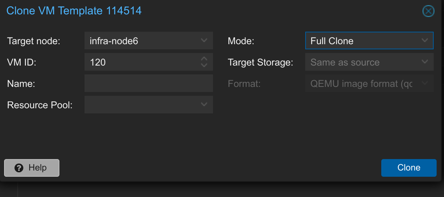Open the Resource Pool dropdown arrow
This screenshot has width=444, height=197.
coord(204,105)
